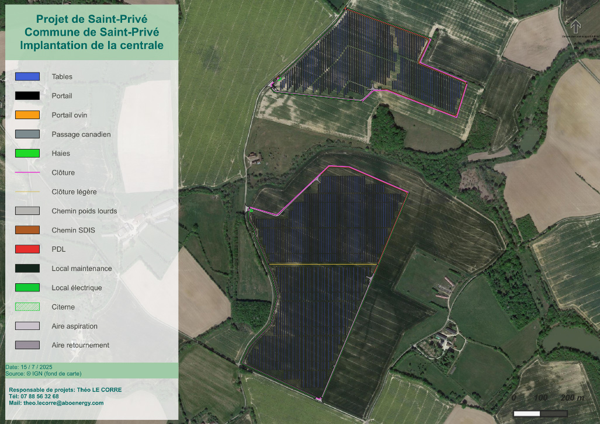Click the north arrow in the corner

(x=576, y=26)
